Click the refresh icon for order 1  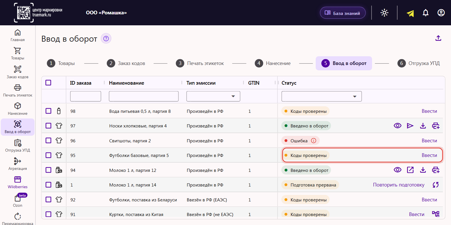coord(436,185)
